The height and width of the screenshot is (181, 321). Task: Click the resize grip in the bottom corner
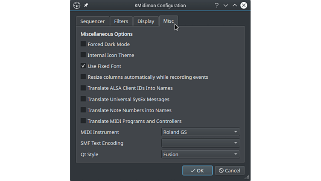[247, 177]
